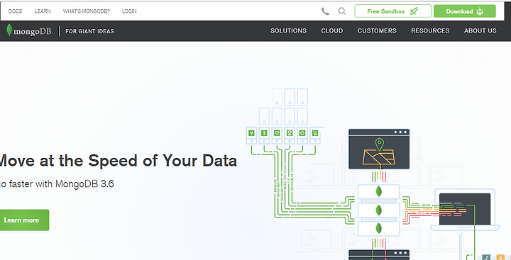The width and height of the screenshot is (511, 260).
Task: Open the ABOUT US menu
Action: point(480,30)
